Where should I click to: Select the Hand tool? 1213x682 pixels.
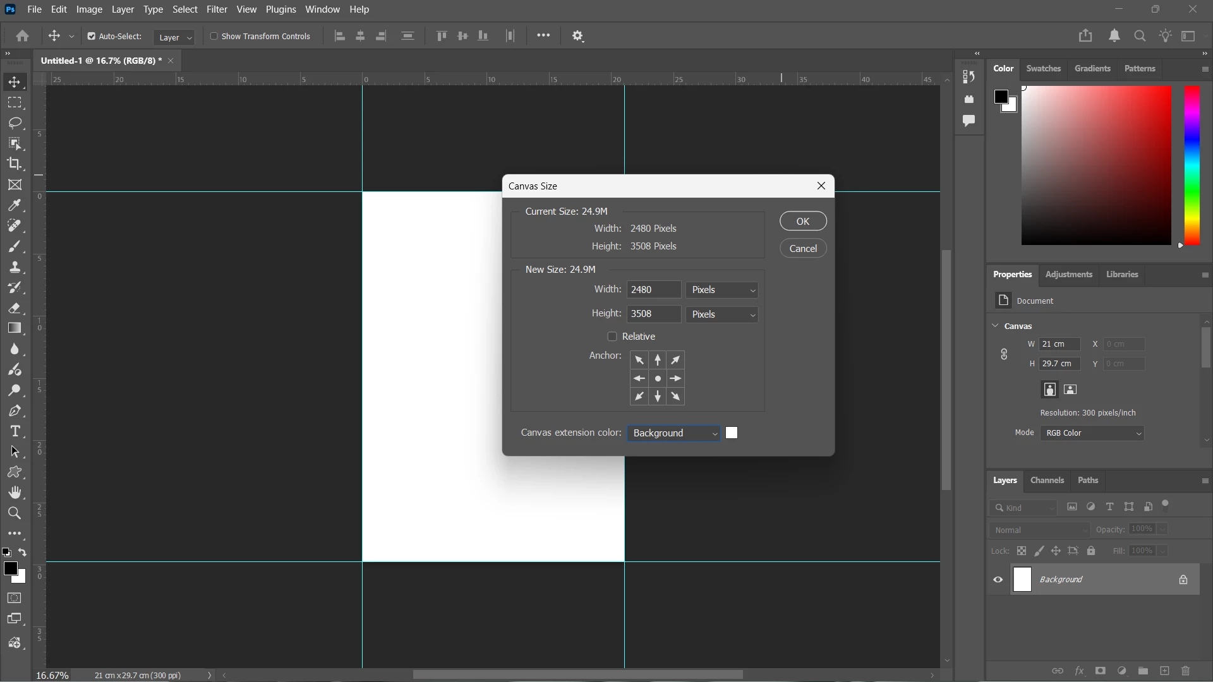[x=15, y=493]
